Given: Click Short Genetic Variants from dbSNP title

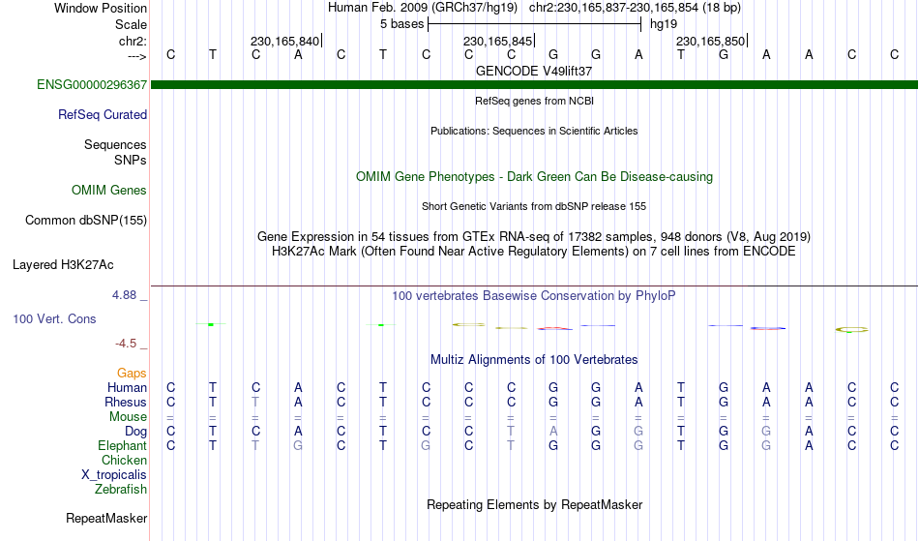Looking at the screenshot, I should pos(534,206).
